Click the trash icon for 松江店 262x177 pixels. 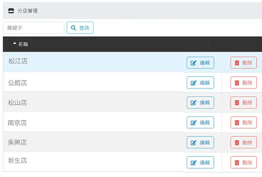point(237,63)
